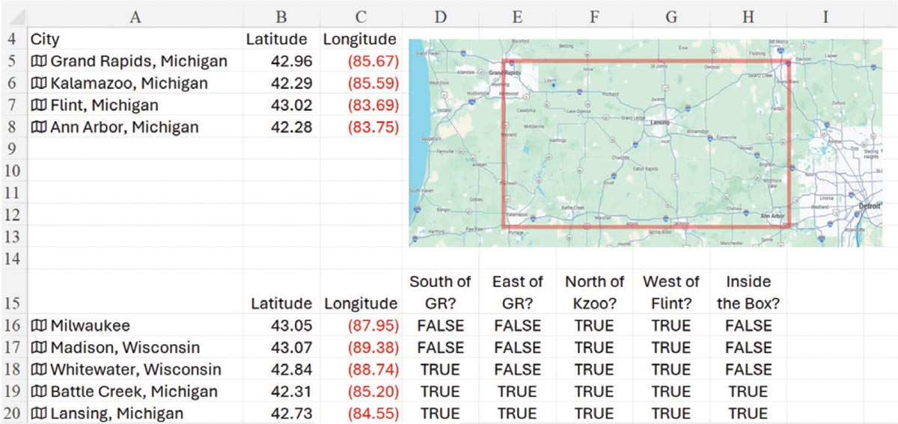Select column B header
Screen dimensions: 898x424
281,16
